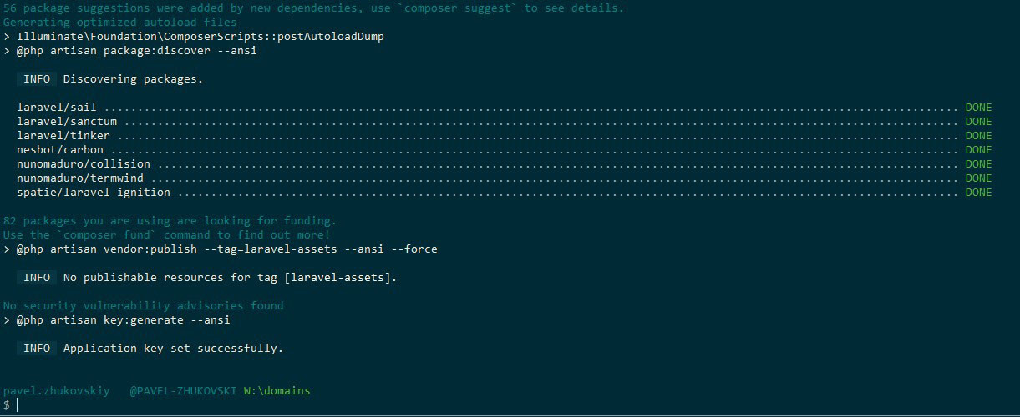Screen dimensions: 1020x417
Task: Click the pavel.zhukovskiy username in prompt
Action: pyautogui.click(x=57, y=390)
